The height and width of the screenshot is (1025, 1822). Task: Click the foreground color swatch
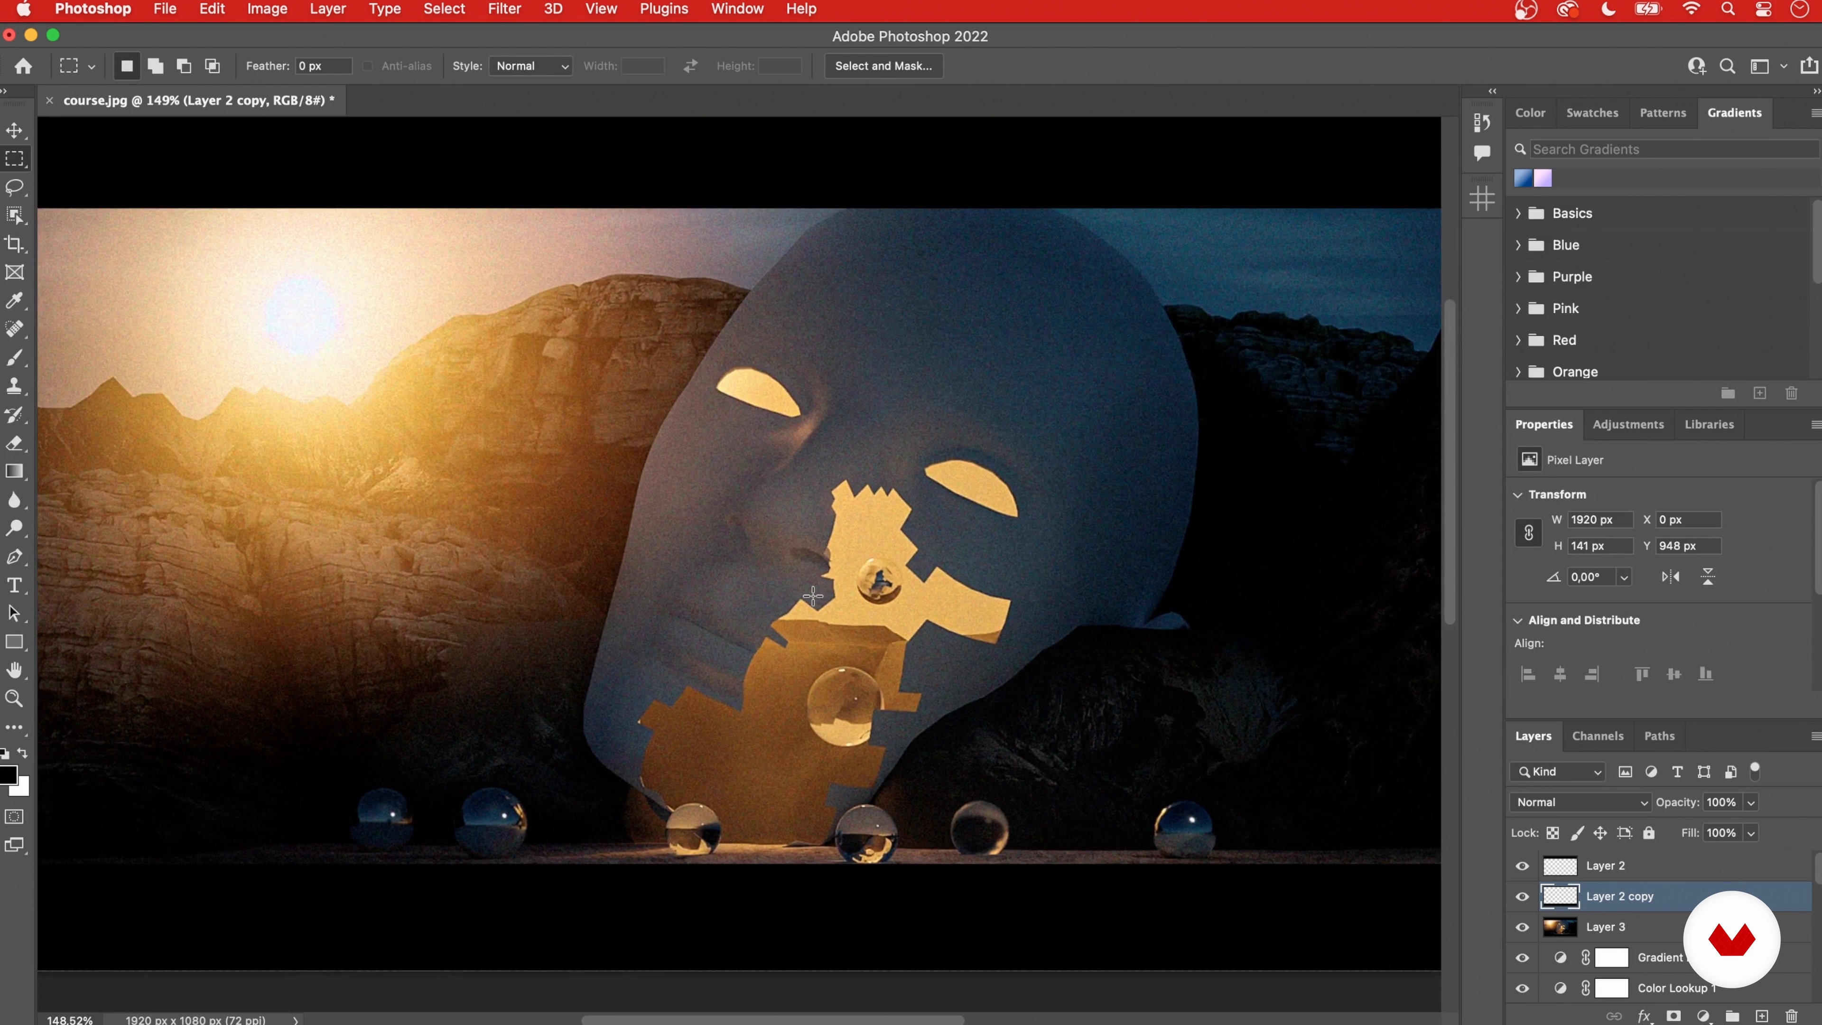tap(9, 774)
